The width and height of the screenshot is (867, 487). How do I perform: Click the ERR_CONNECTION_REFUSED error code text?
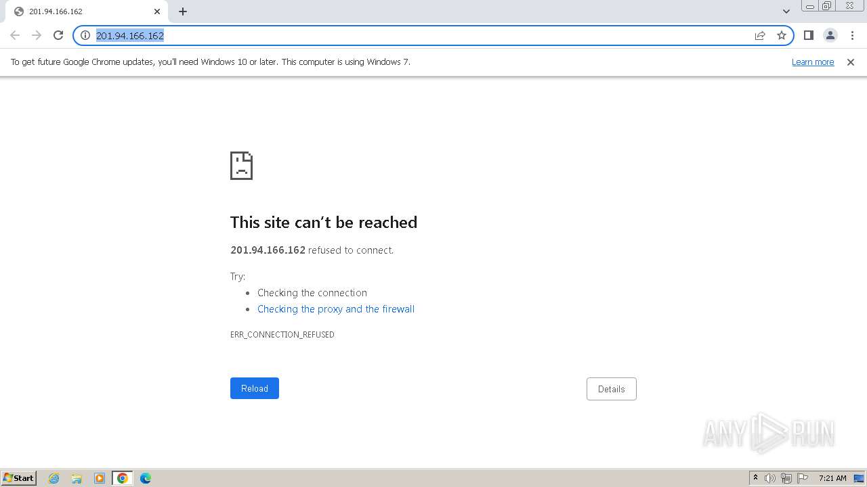(x=282, y=335)
